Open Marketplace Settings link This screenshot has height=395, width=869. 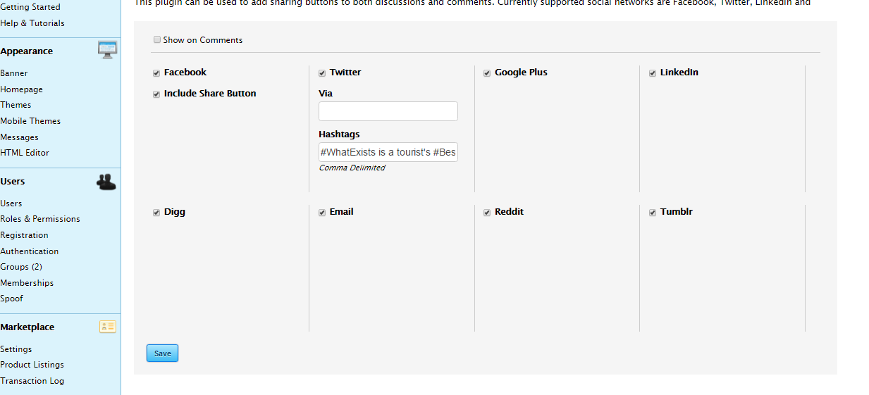16,349
